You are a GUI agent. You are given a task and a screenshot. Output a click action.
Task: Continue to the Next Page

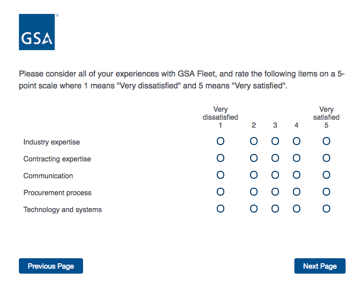click(x=320, y=266)
